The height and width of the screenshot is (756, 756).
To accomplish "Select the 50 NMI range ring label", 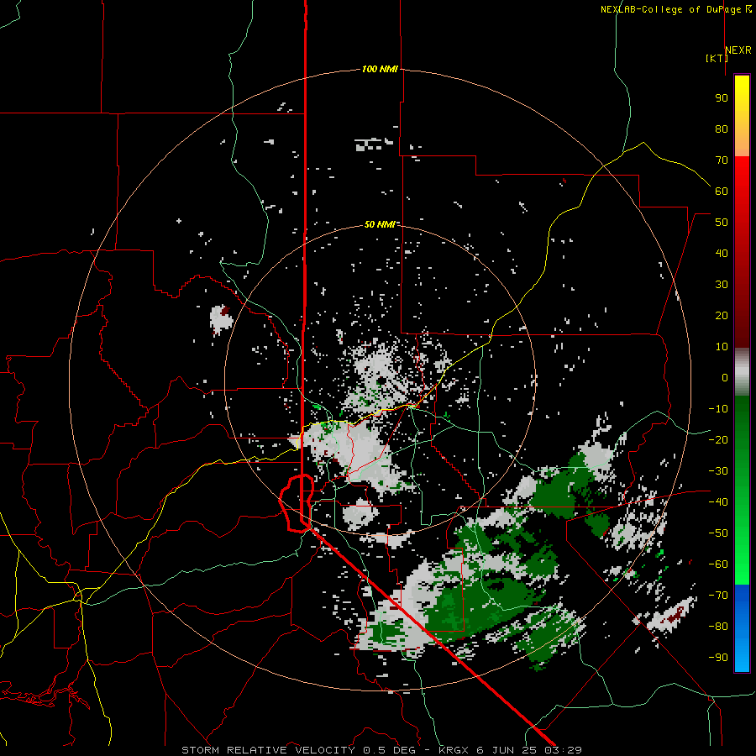I will click(380, 224).
